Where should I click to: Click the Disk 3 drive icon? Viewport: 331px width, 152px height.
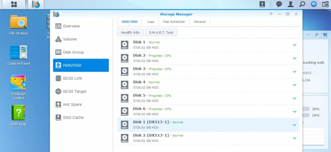point(124,72)
